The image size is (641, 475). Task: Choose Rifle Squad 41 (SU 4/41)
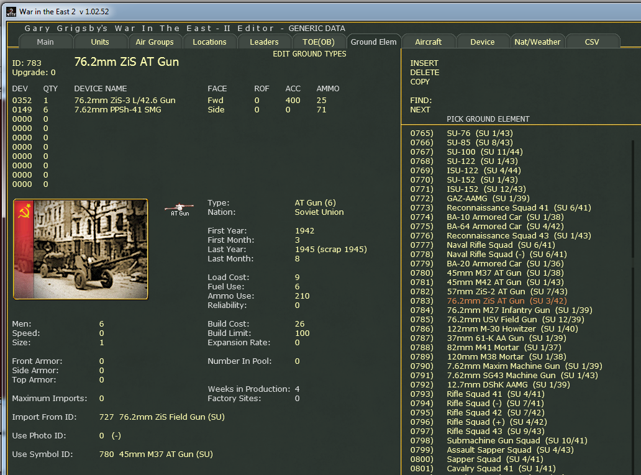[x=496, y=394]
